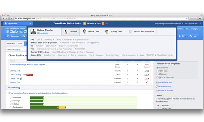The height and width of the screenshot is (122, 204).
Task: Click the Needs Approval status for Alauddin Orphanage
Action: [147, 66]
